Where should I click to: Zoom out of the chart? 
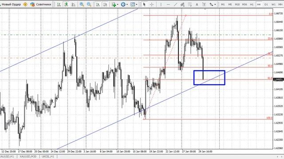pyautogui.click(x=89, y=4)
